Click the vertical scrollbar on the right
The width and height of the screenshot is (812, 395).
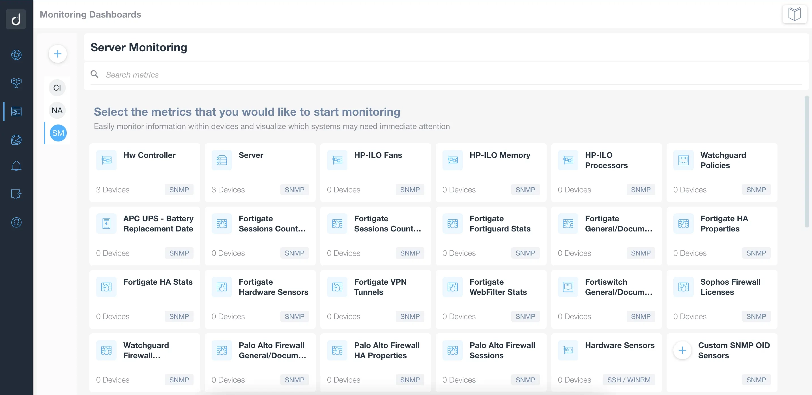coord(806,161)
